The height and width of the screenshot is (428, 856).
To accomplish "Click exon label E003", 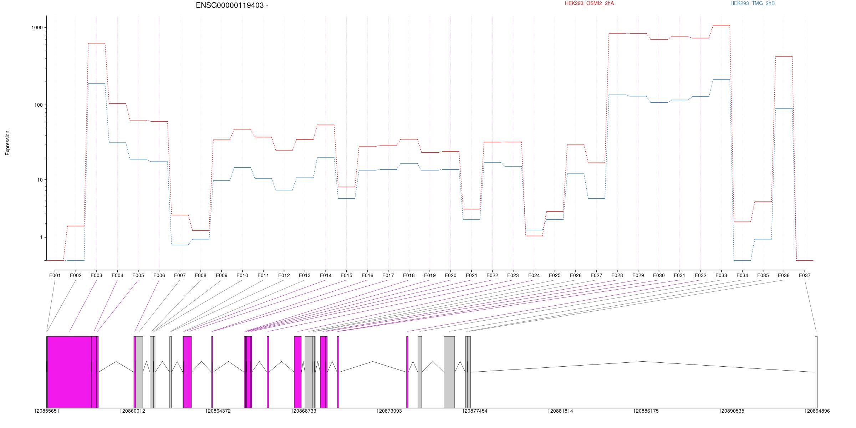I will (x=96, y=275).
